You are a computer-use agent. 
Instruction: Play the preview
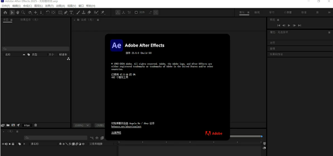pyautogui.click(x=289, y=25)
